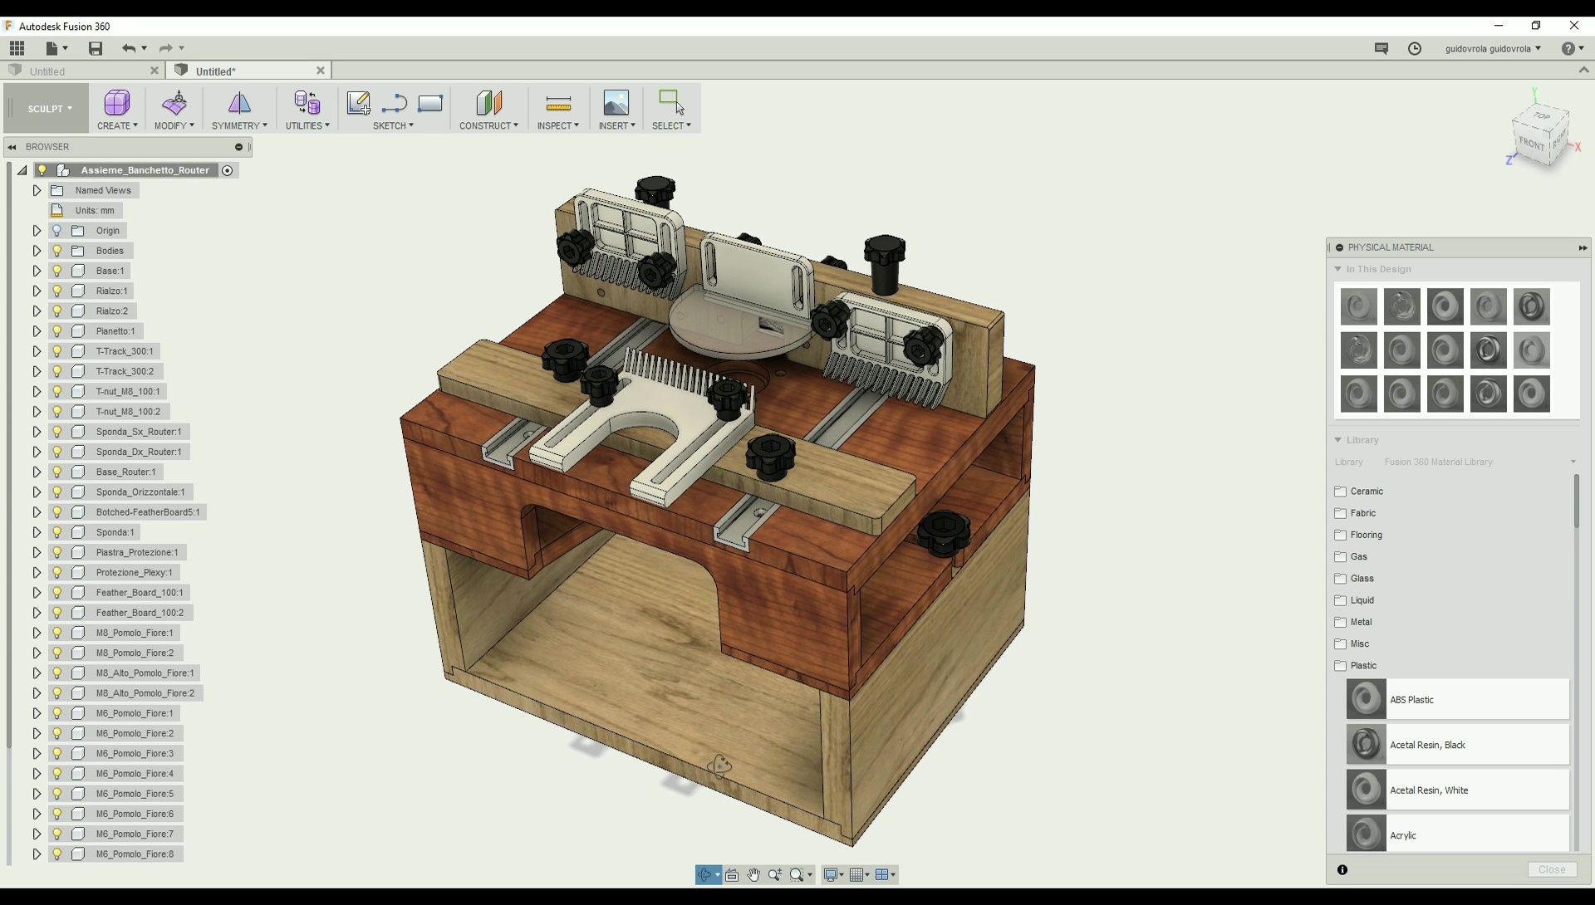Toggle visibility of the Base:1 component
The image size is (1595, 905).
tap(56, 271)
